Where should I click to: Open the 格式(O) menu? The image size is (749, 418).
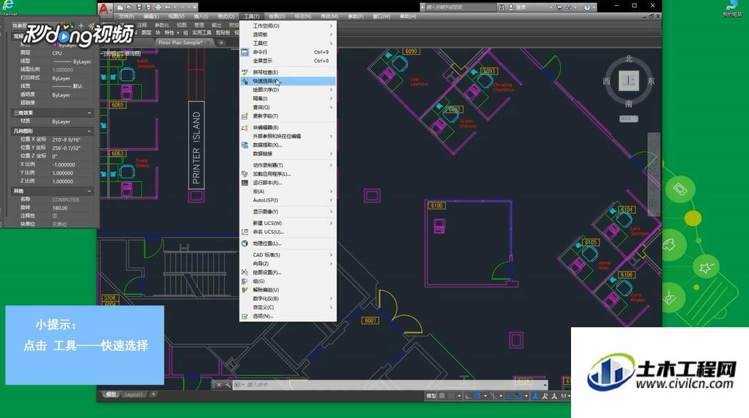tap(226, 16)
